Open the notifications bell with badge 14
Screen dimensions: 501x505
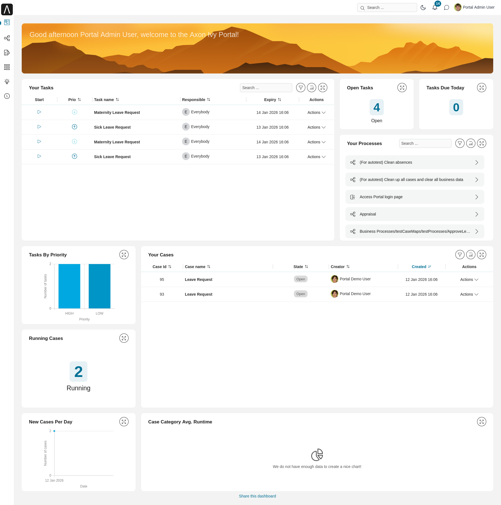434,8
